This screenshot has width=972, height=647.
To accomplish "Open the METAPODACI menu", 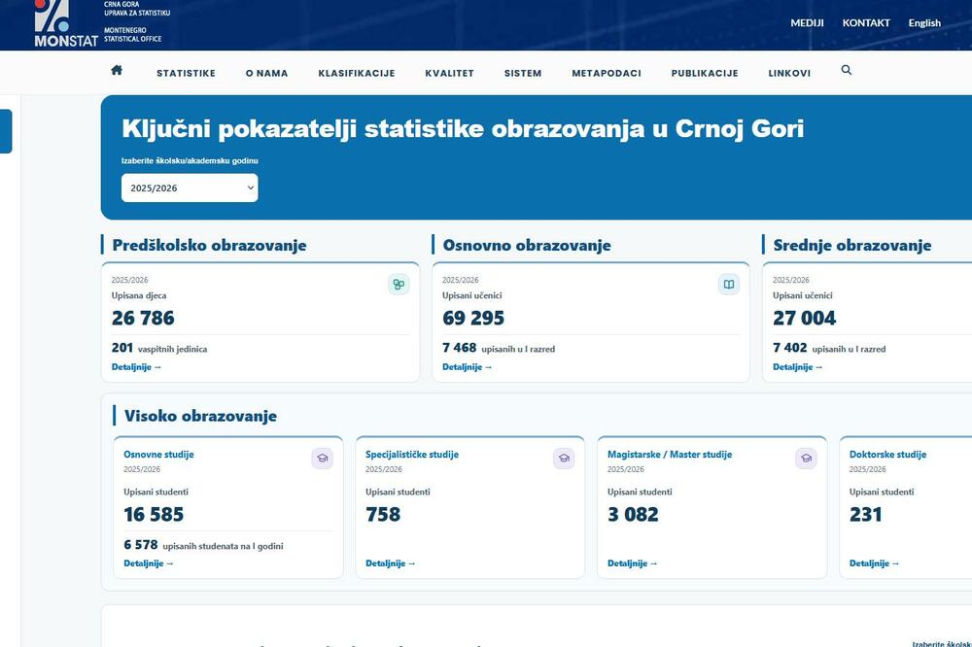I will pyautogui.click(x=607, y=73).
